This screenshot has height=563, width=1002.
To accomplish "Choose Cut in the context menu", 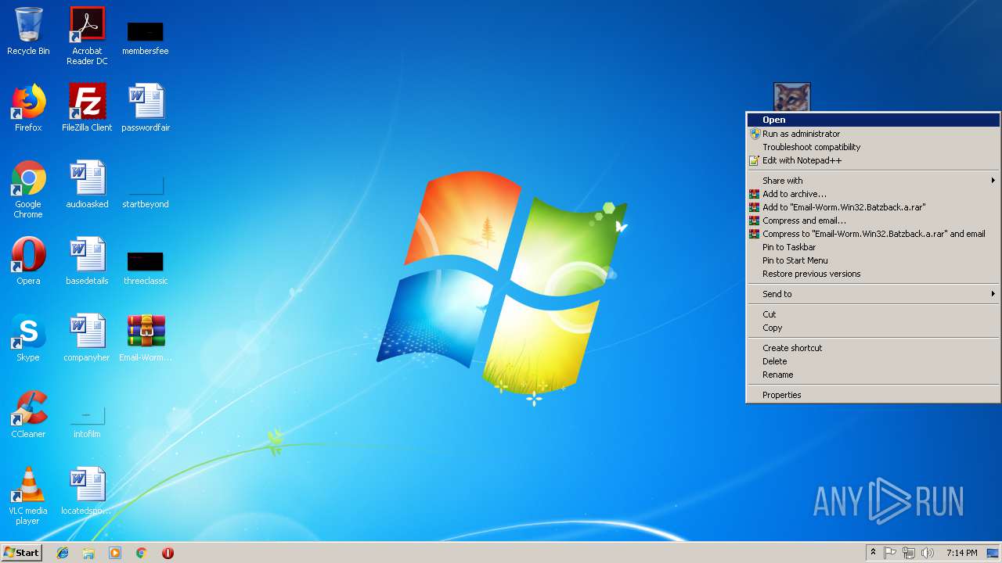I will (873, 314).
